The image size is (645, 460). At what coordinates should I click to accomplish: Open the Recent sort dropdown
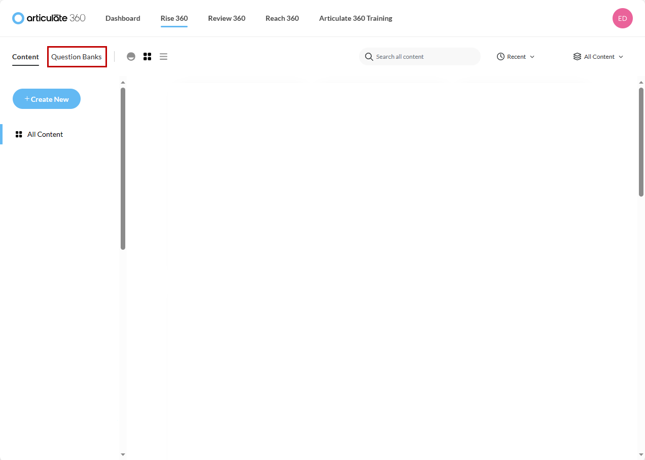pyautogui.click(x=516, y=57)
